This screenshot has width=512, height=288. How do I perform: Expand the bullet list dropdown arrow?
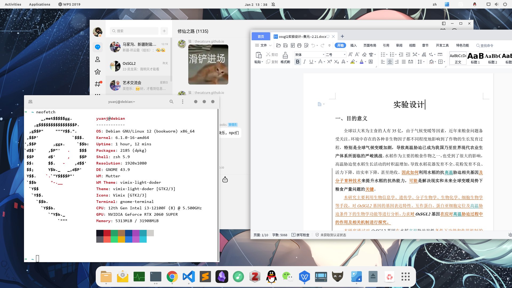[387, 55]
